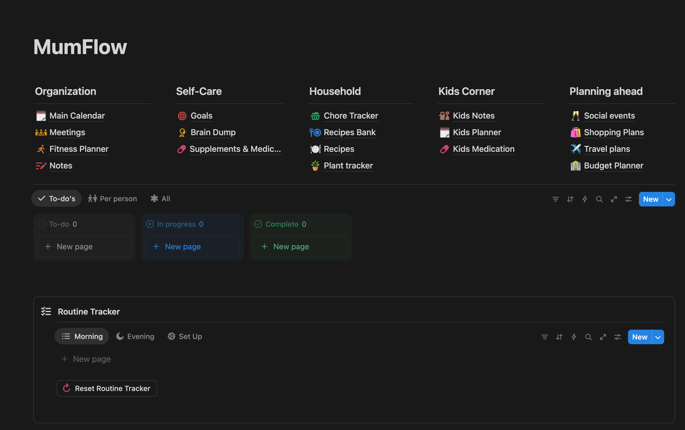Click the Reset Routine Tracker button

[107, 388]
